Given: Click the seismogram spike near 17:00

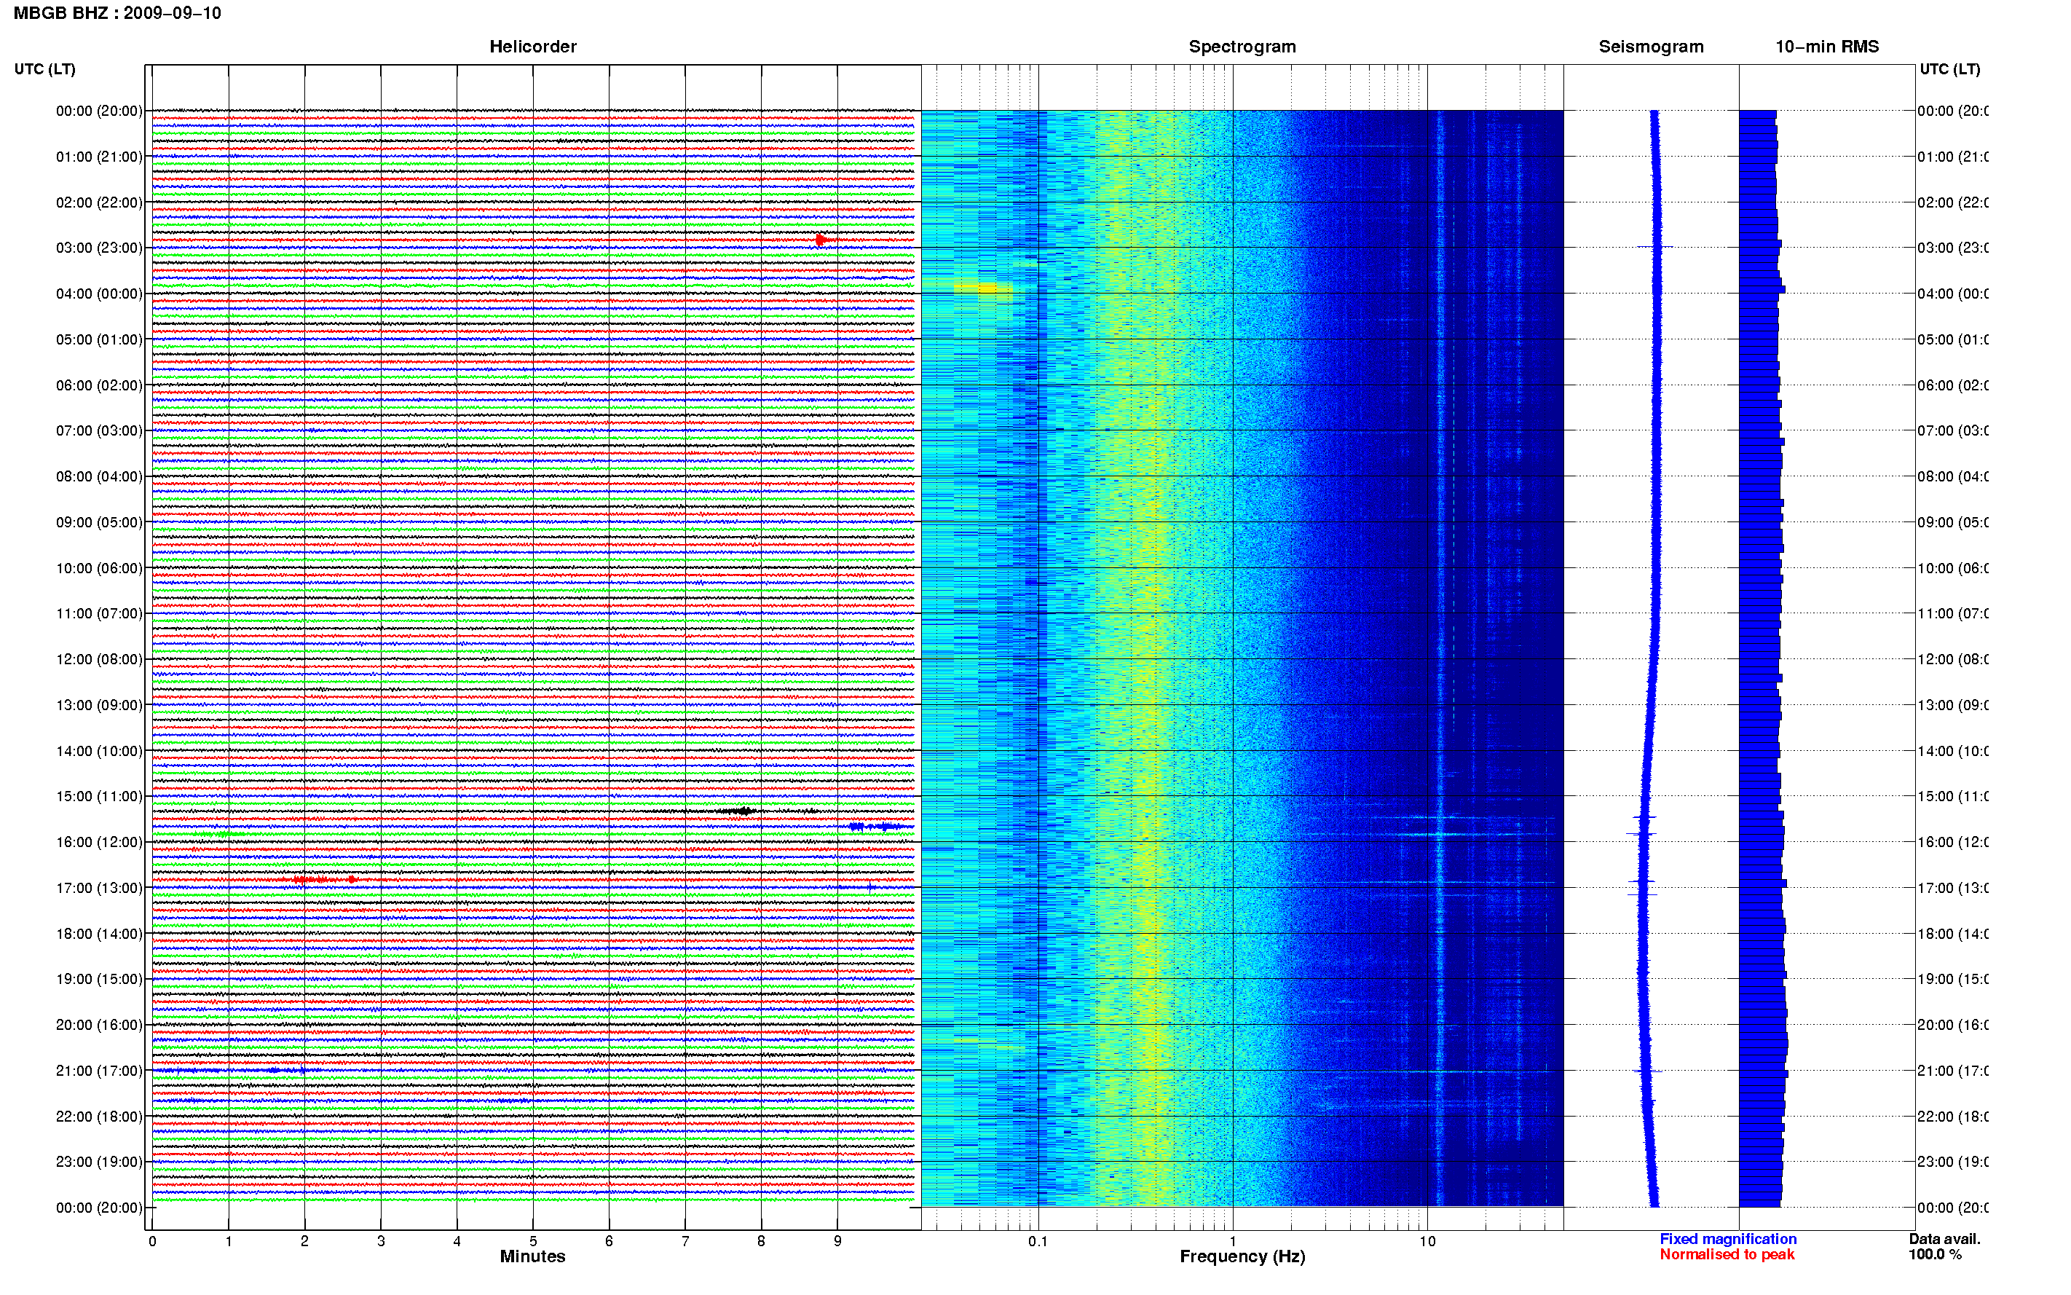Looking at the screenshot, I should coord(1642,881).
